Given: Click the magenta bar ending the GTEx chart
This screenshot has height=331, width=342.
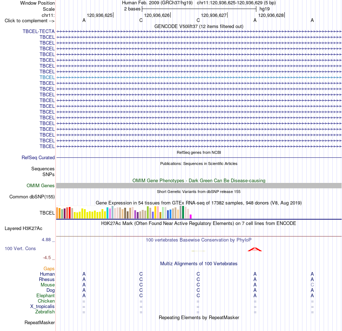Looking at the screenshot, I should point(191,216).
